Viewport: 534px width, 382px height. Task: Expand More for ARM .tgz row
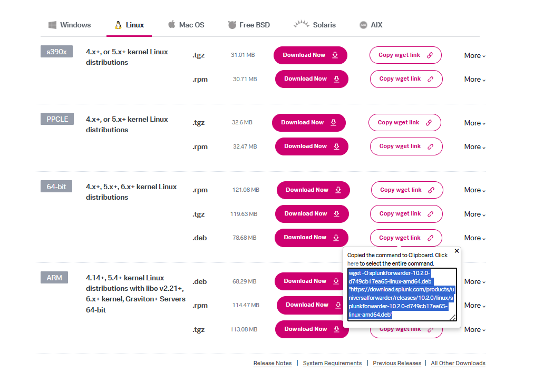point(474,329)
